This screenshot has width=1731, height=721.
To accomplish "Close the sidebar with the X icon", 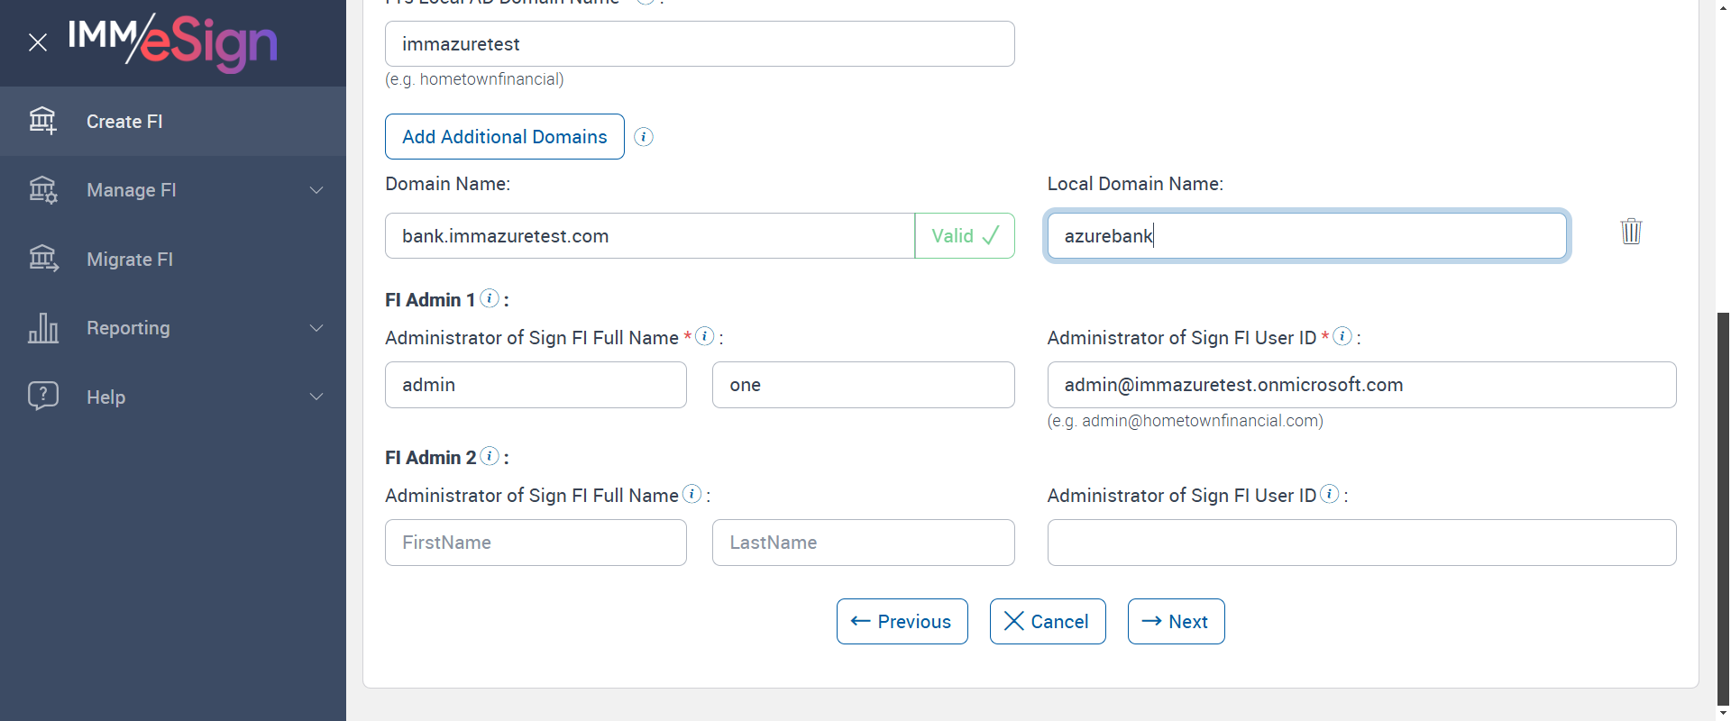I will pyautogui.click(x=38, y=42).
